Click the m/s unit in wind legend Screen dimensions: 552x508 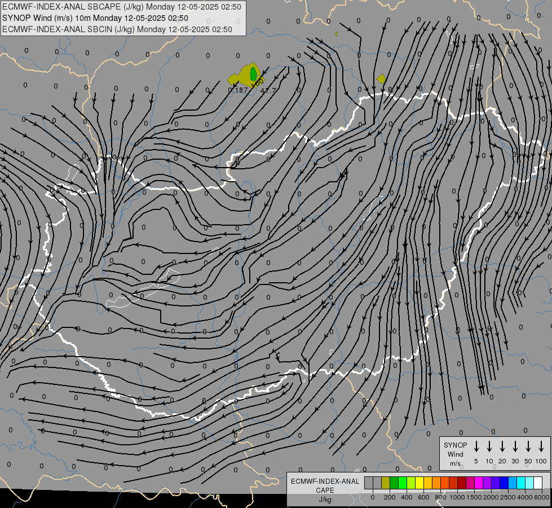click(x=455, y=463)
